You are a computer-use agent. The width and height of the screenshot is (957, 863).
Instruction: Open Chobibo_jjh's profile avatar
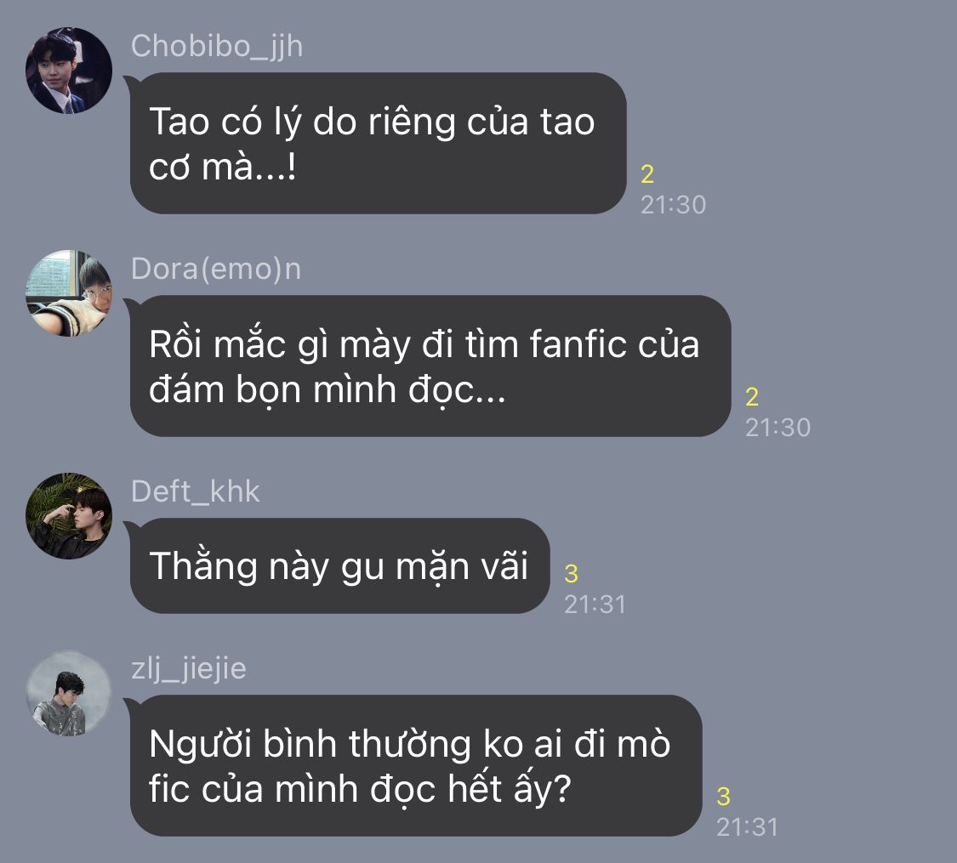click(x=69, y=70)
